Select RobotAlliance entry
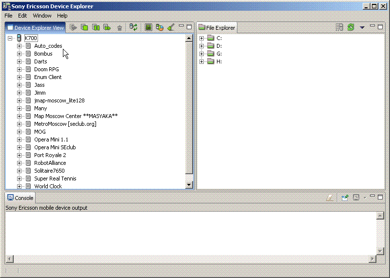390x278 pixels. click(50, 163)
